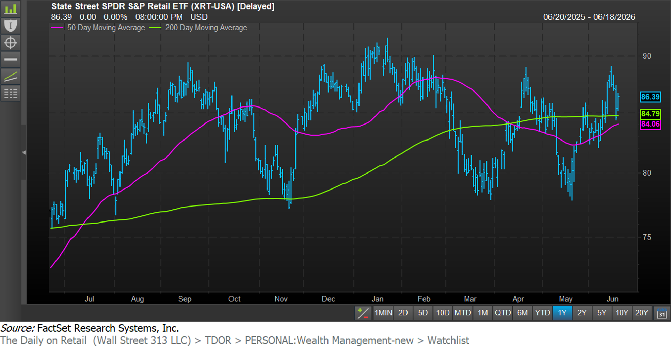Click the chart title XRT-USA
Screen dimensions: 671x346
point(163,6)
